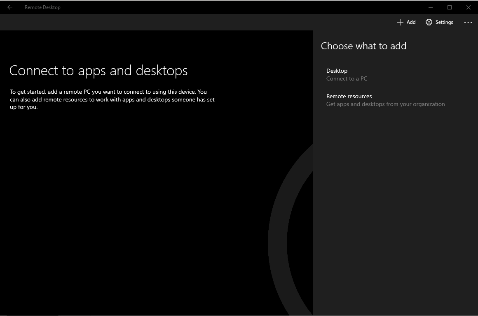Minimize the Remote Desktop window
The width and height of the screenshot is (478, 316).
pyautogui.click(x=431, y=7)
